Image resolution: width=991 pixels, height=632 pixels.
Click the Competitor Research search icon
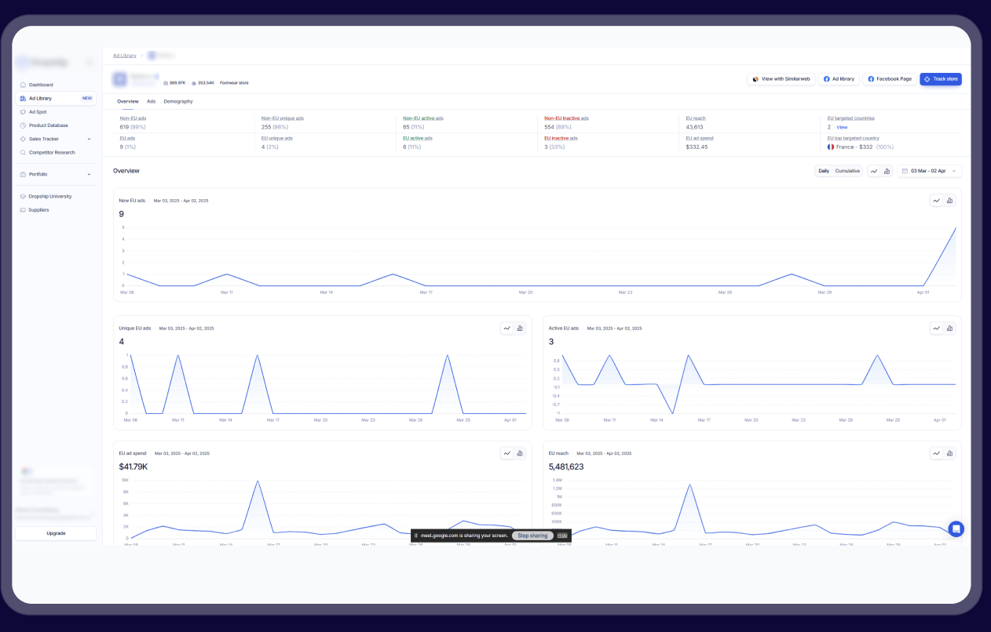point(23,152)
